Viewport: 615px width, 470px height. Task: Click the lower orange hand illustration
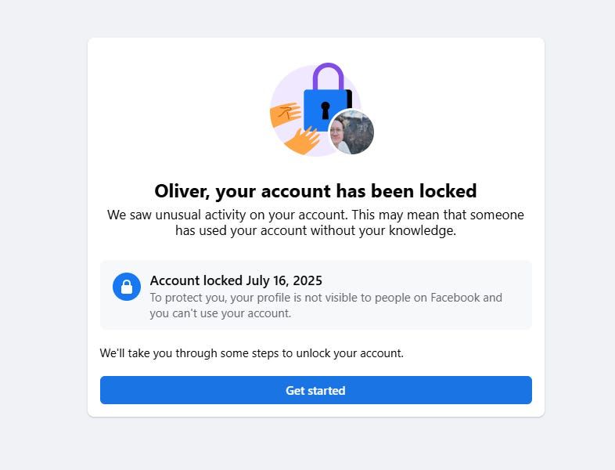click(x=301, y=141)
